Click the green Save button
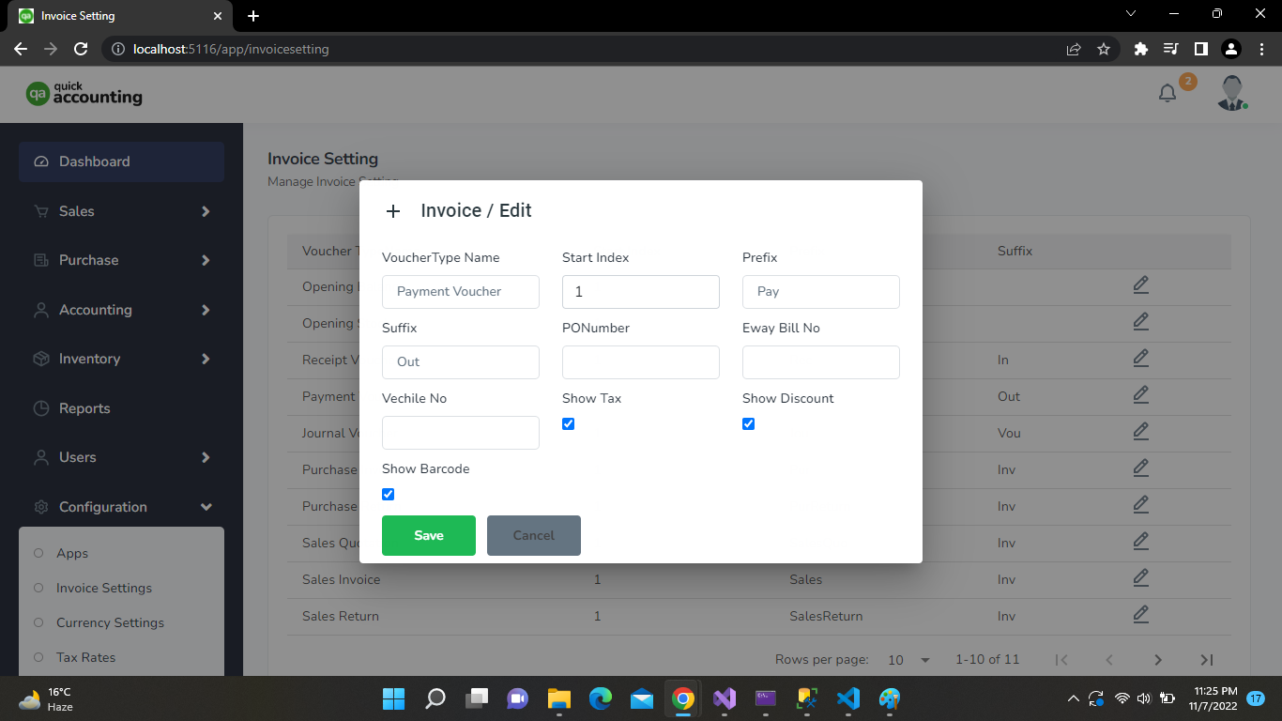 428,535
